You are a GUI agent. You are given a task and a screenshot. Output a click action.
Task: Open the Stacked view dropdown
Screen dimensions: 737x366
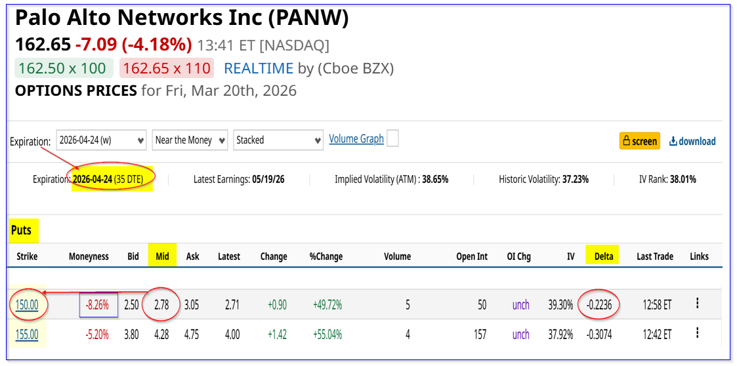tap(278, 140)
